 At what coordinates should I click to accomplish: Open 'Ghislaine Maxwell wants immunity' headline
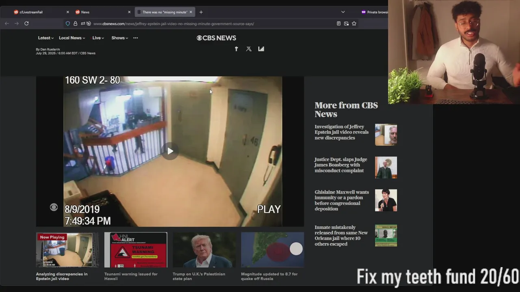342,200
